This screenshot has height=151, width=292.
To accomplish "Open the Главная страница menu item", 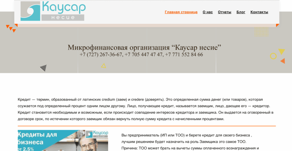I will coord(181,12).
